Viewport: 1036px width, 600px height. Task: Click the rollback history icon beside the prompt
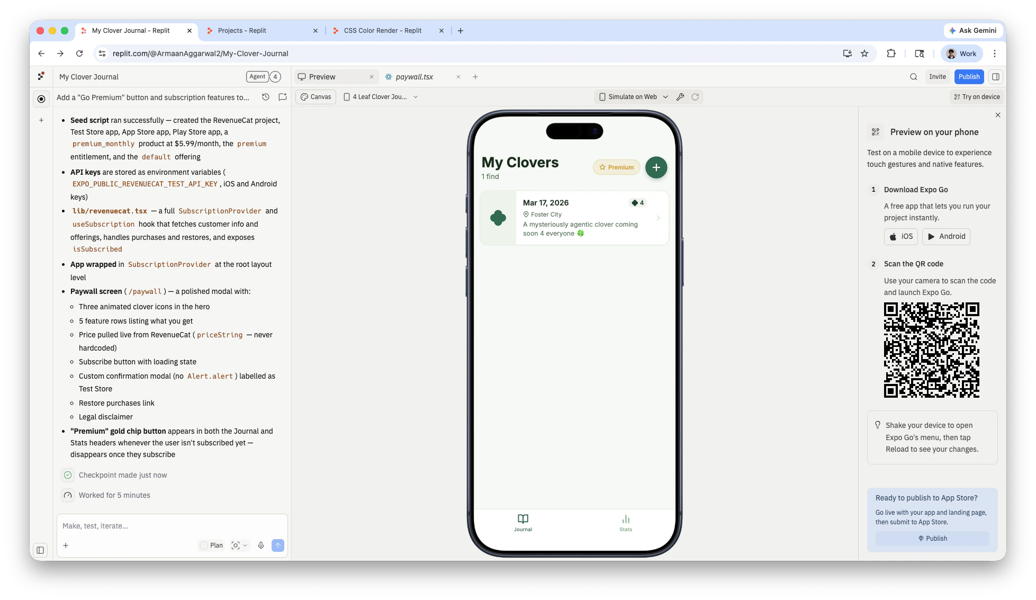tap(266, 97)
